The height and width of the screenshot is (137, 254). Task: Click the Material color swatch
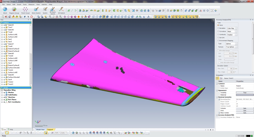244,95
